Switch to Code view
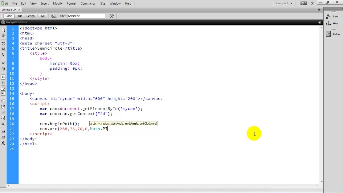This screenshot has height=193, width=343. pyautogui.click(x=9, y=16)
